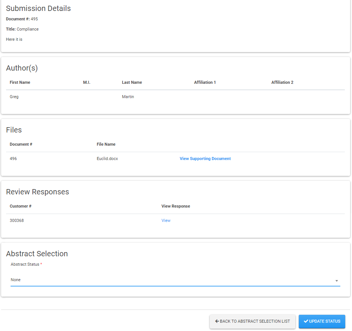This screenshot has width=352, height=331.
Task: Open the Abstract Status dropdown showing None
Action: pyautogui.click(x=175, y=280)
